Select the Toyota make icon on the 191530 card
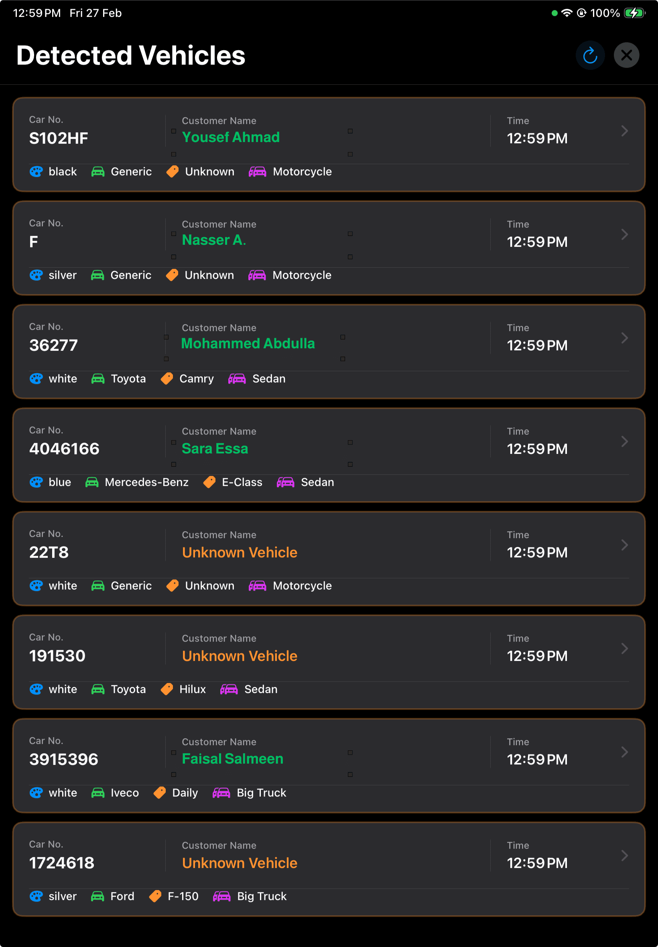This screenshot has height=947, width=658. point(98,689)
